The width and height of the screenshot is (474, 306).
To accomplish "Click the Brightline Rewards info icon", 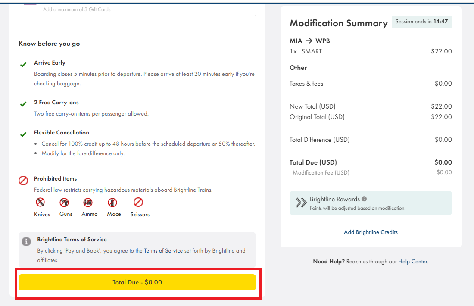I will tap(364, 199).
